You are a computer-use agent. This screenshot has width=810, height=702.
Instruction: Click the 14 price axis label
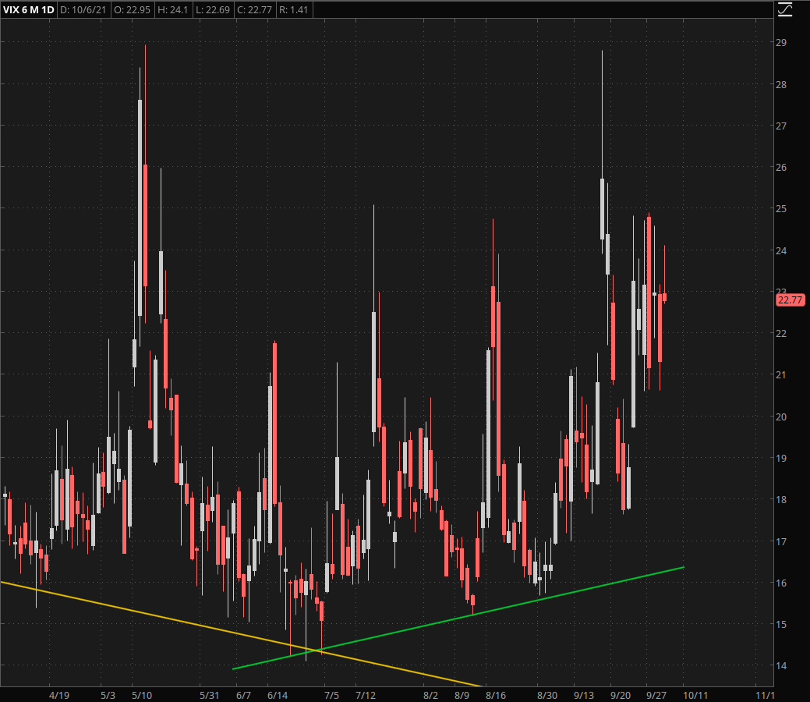[781, 666]
